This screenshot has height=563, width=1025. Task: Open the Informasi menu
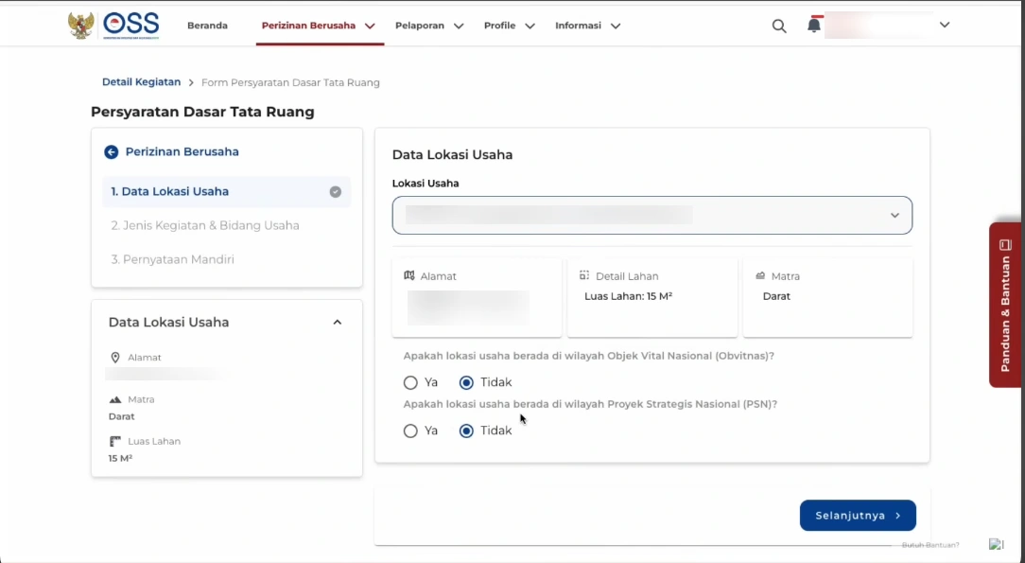587,26
